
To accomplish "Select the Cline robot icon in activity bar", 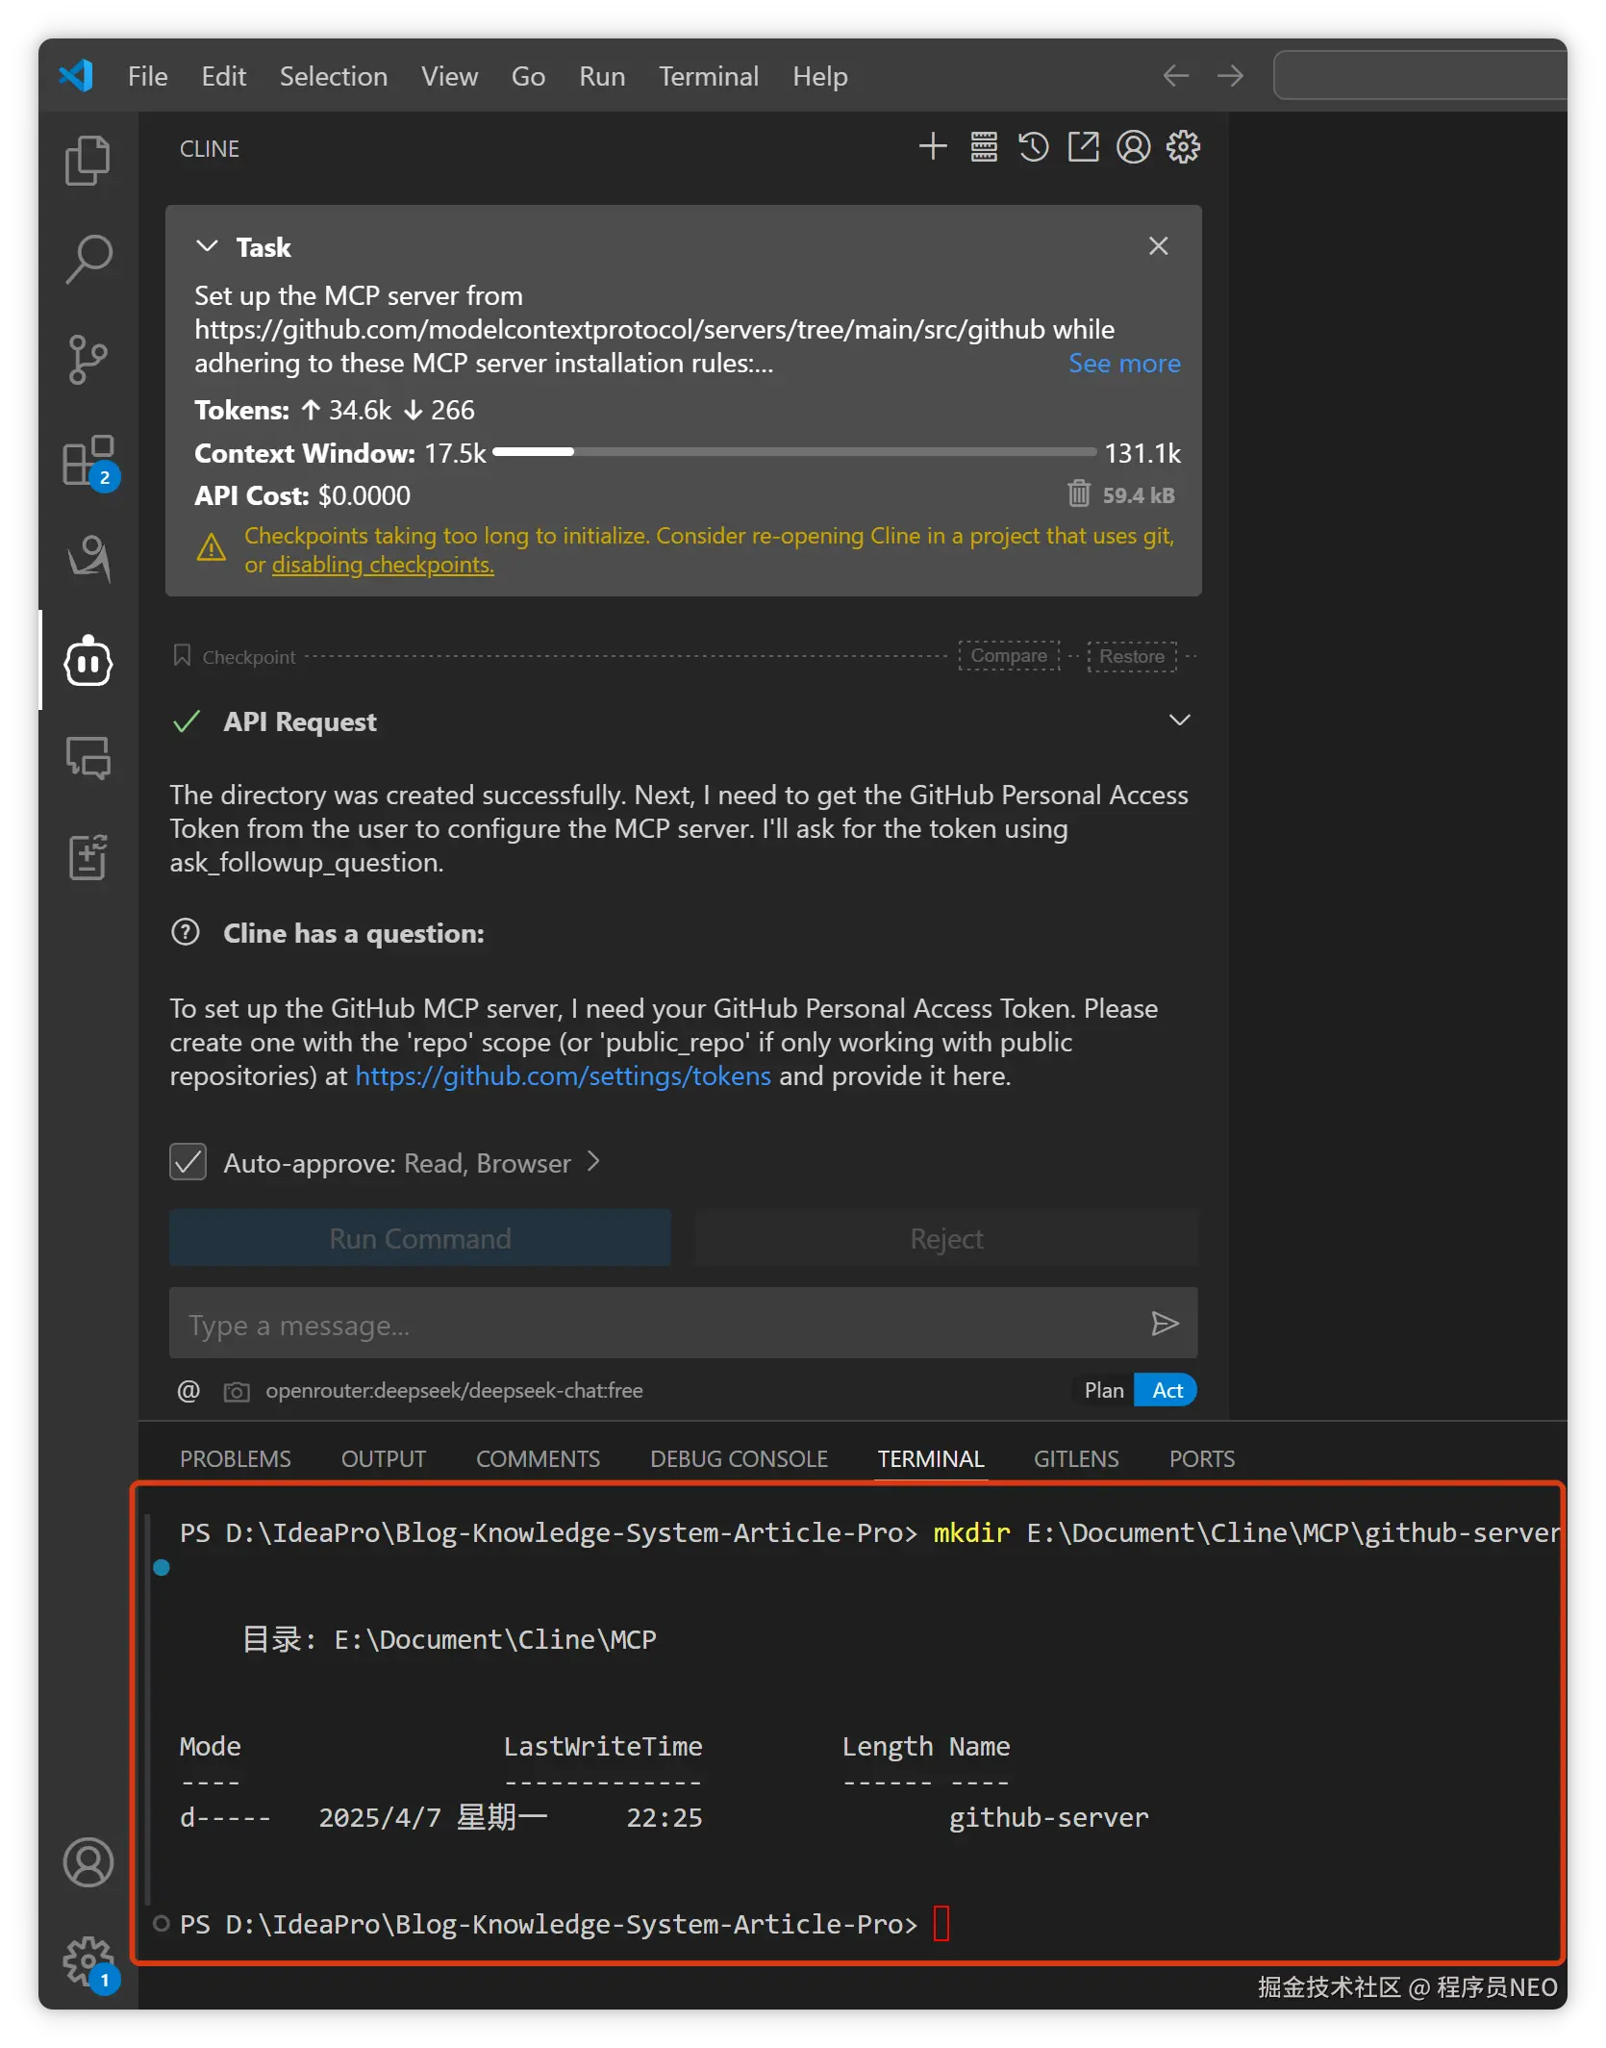I will tap(88, 660).
